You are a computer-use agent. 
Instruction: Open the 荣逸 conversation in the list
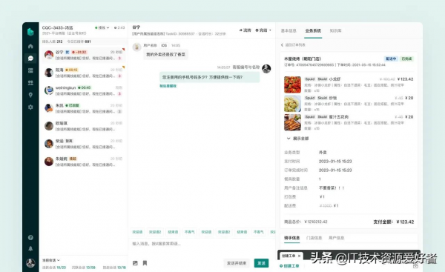click(83, 144)
